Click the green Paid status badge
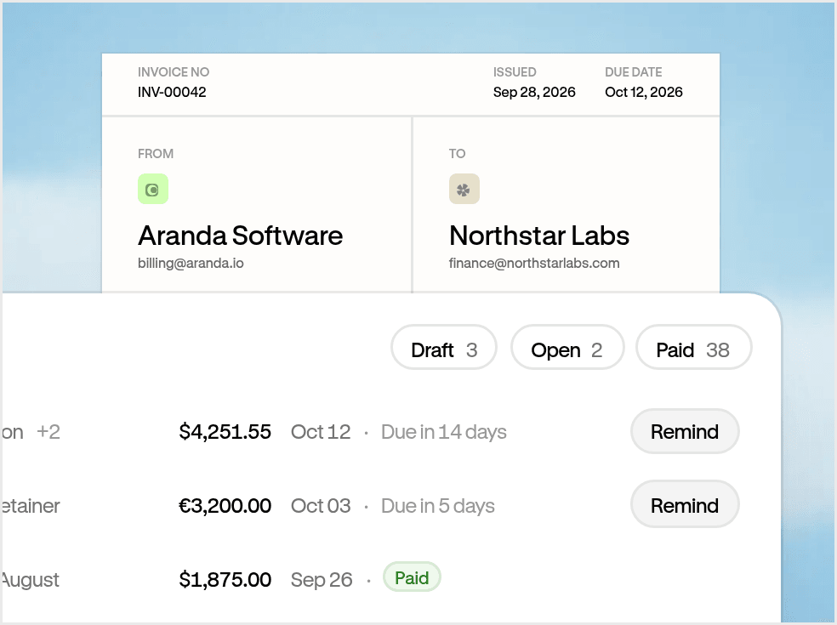The image size is (837, 625). (x=412, y=577)
